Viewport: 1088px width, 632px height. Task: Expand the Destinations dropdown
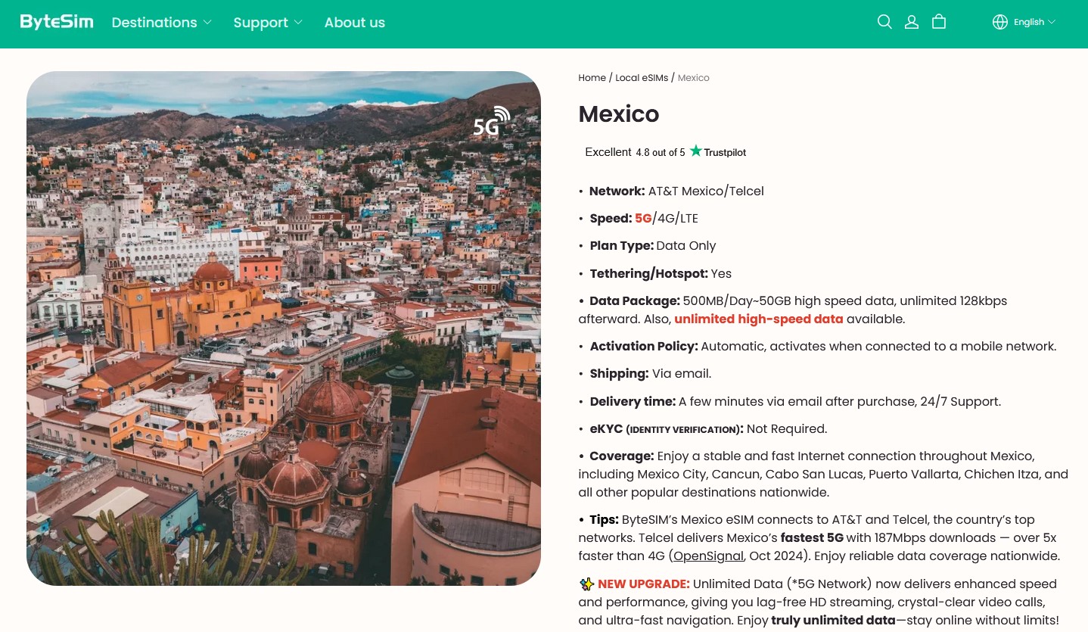pos(161,23)
